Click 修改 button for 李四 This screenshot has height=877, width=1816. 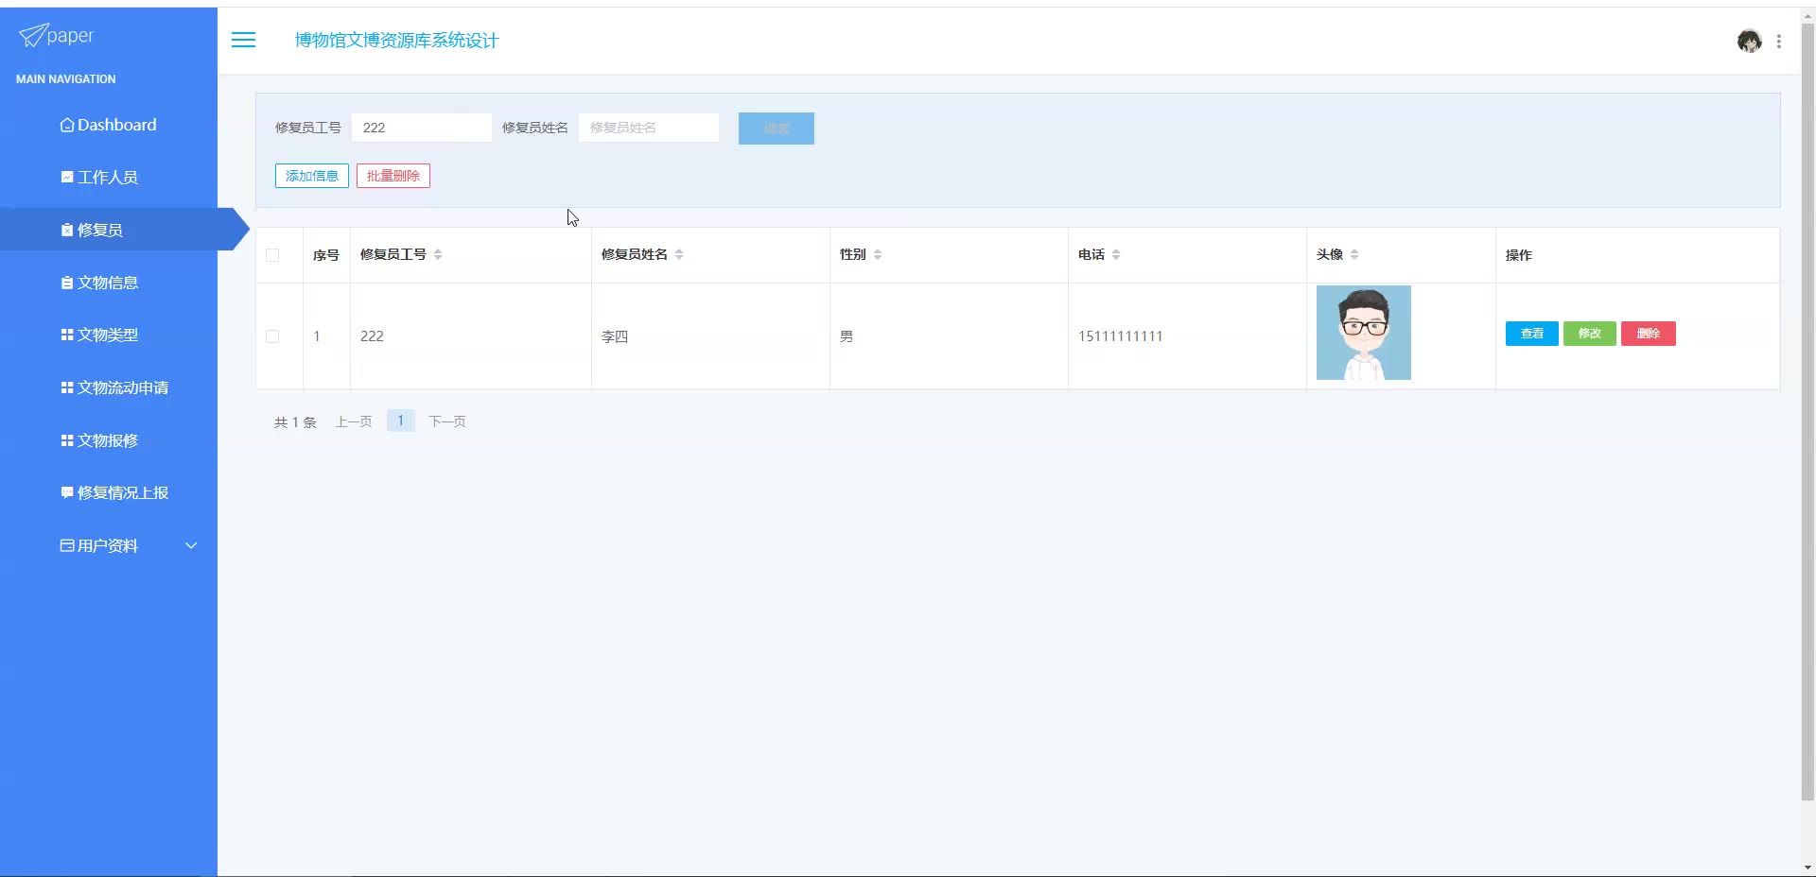pyautogui.click(x=1590, y=334)
